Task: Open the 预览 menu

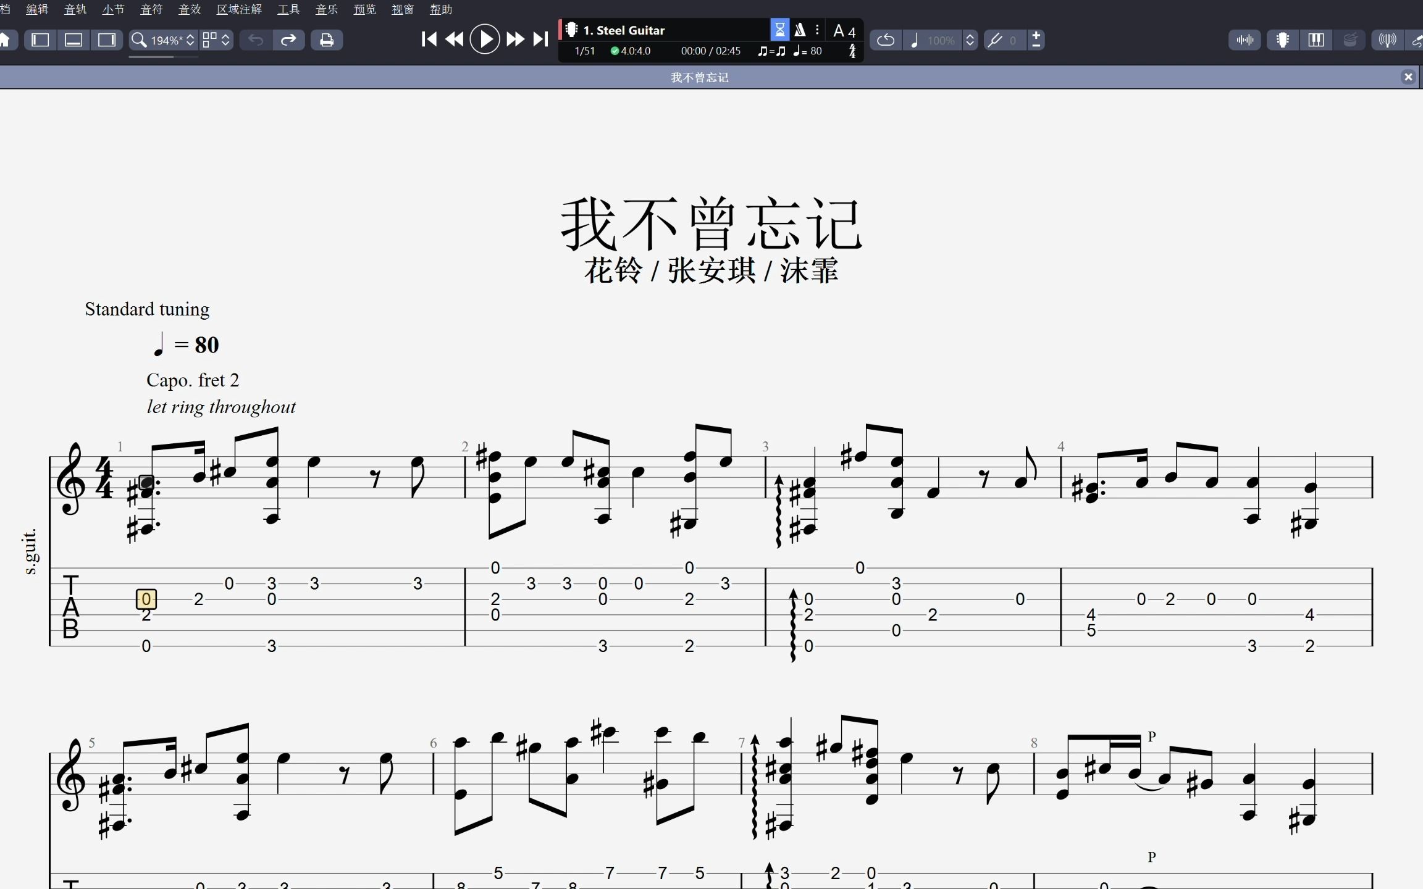Action: (365, 9)
